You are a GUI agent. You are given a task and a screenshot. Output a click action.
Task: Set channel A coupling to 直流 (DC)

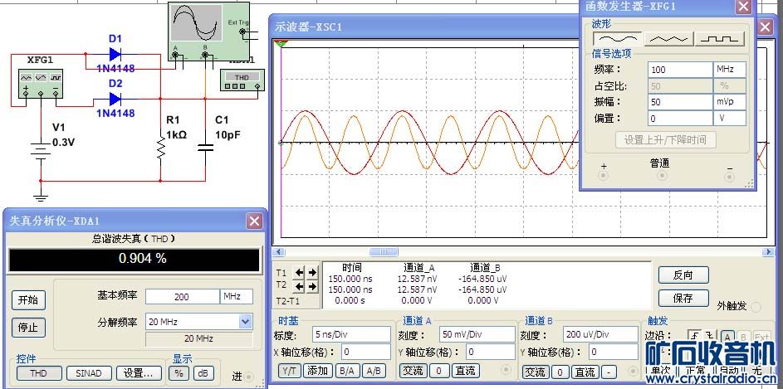[466, 372]
